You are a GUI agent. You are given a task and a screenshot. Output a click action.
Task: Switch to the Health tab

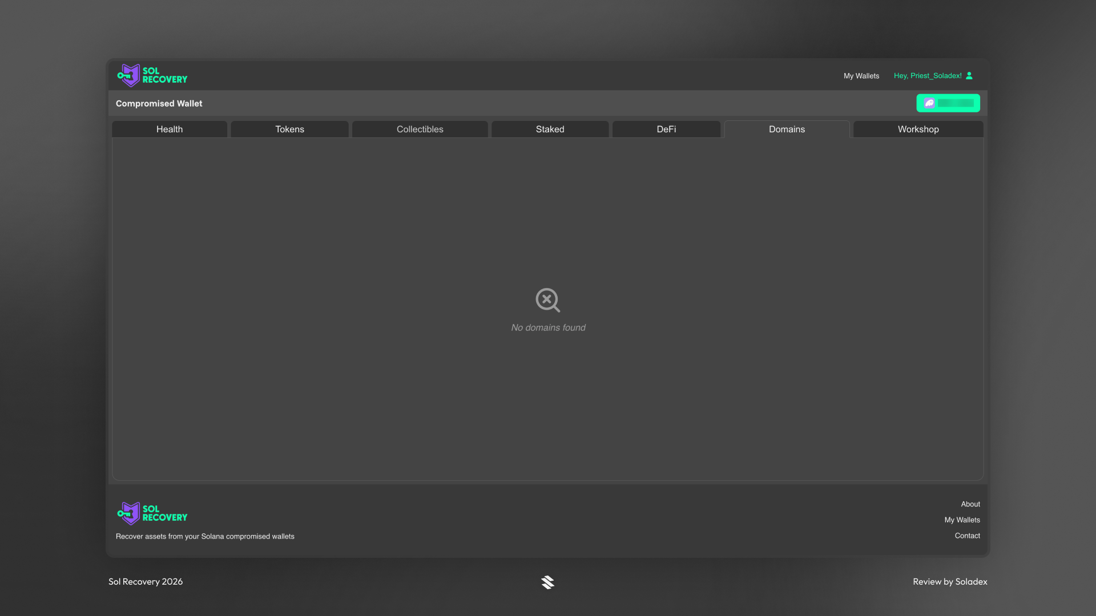pyautogui.click(x=169, y=129)
